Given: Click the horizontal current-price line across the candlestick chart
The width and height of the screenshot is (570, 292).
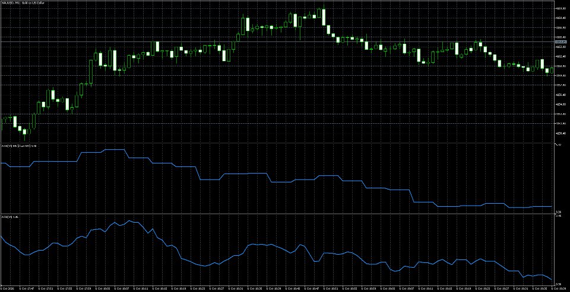Looking at the screenshot, I should (x=276, y=42).
